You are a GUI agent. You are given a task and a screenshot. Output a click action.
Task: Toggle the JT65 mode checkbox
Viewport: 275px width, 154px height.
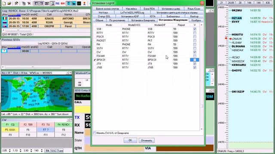[x=195, y=68]
